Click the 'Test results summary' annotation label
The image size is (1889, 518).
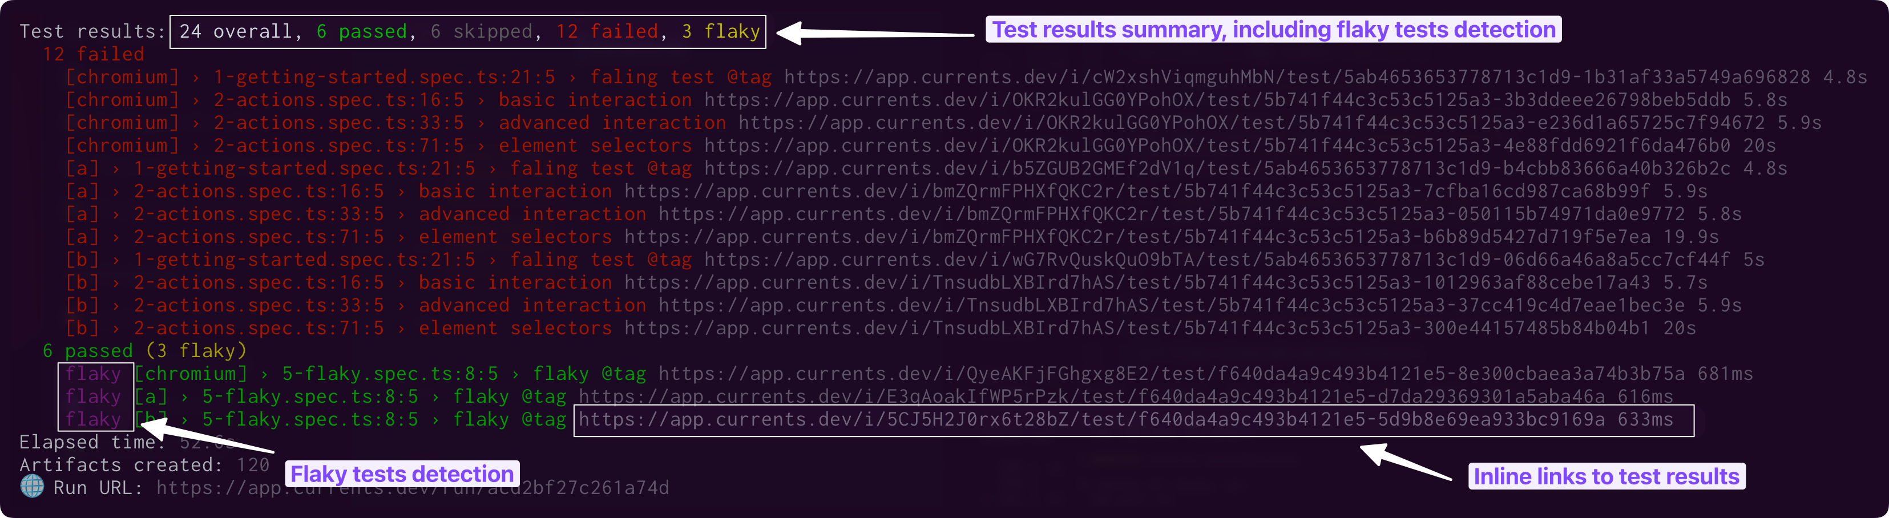pyautogui.click(x=1273, y=29)
